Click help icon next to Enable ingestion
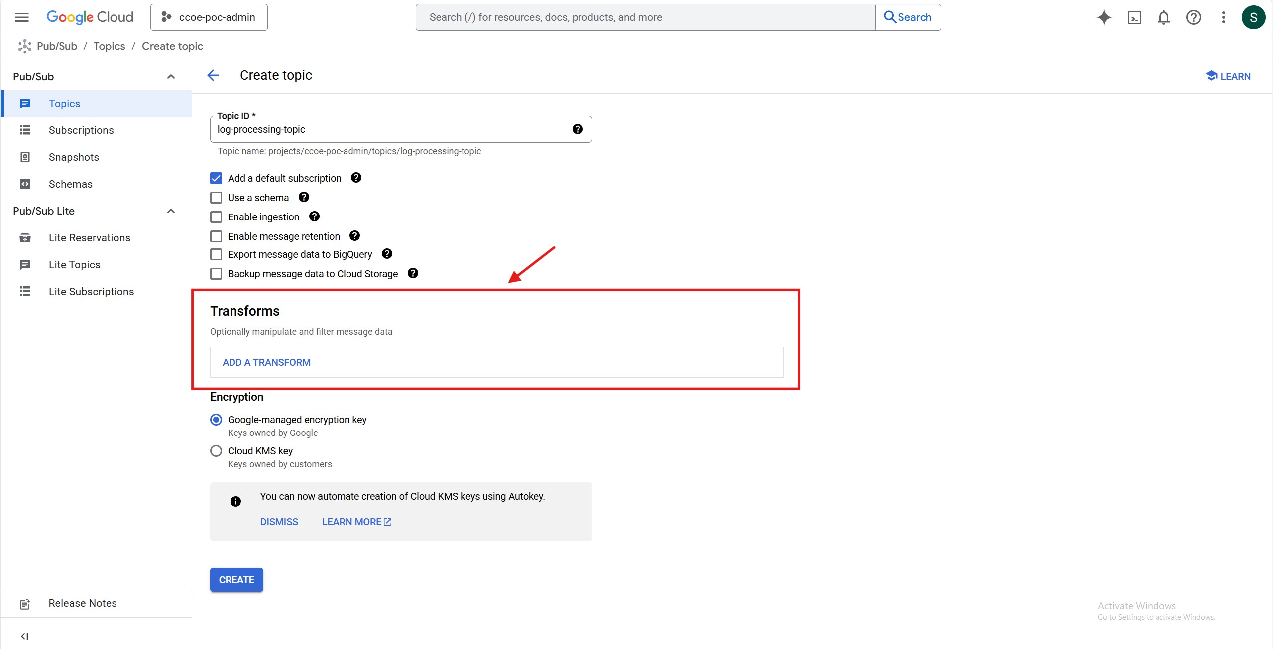Screen dimensions: 1273x649 314,216
